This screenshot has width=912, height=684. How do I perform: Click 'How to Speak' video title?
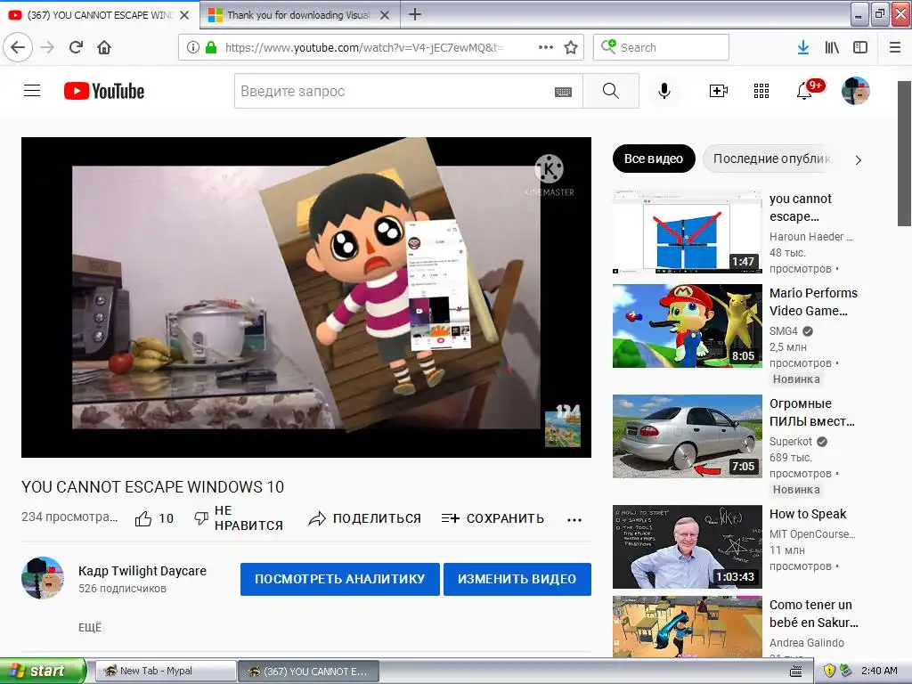[807, 514]
